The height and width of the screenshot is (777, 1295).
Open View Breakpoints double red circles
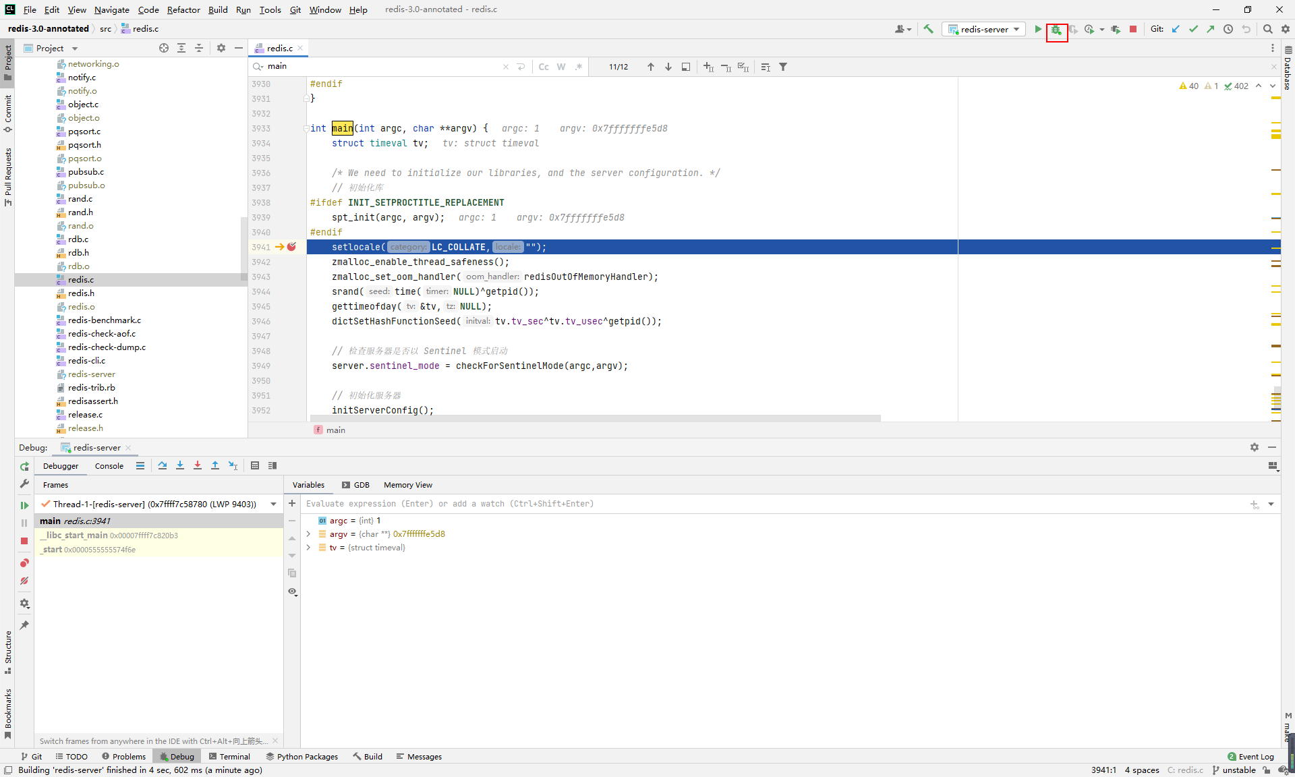24,563
